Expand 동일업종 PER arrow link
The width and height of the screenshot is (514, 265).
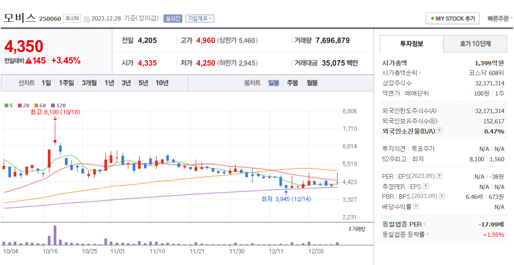coord(424,224)
